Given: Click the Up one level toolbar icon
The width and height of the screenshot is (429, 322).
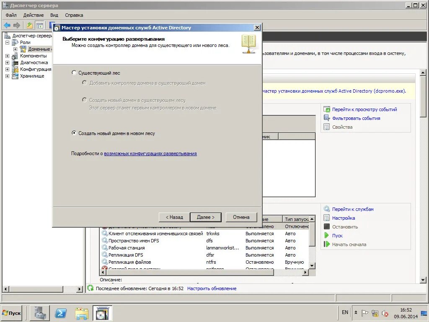Looking at the screenshot, I should point(30,26).
